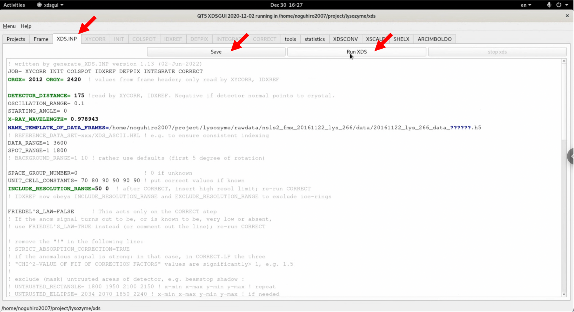Click the JOB= XYCORR INIT line
The image size is (574, 312).
click(105, 71)
